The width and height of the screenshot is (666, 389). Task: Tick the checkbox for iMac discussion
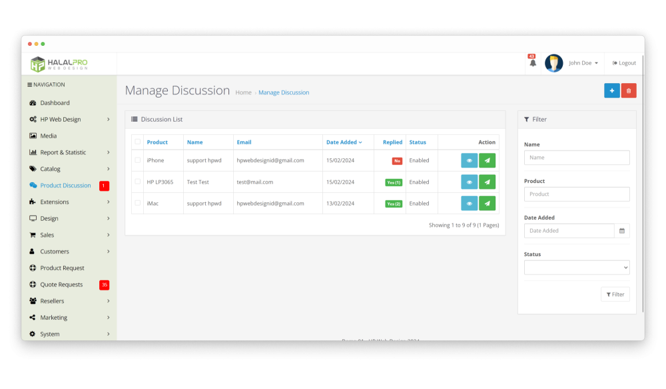138,203
